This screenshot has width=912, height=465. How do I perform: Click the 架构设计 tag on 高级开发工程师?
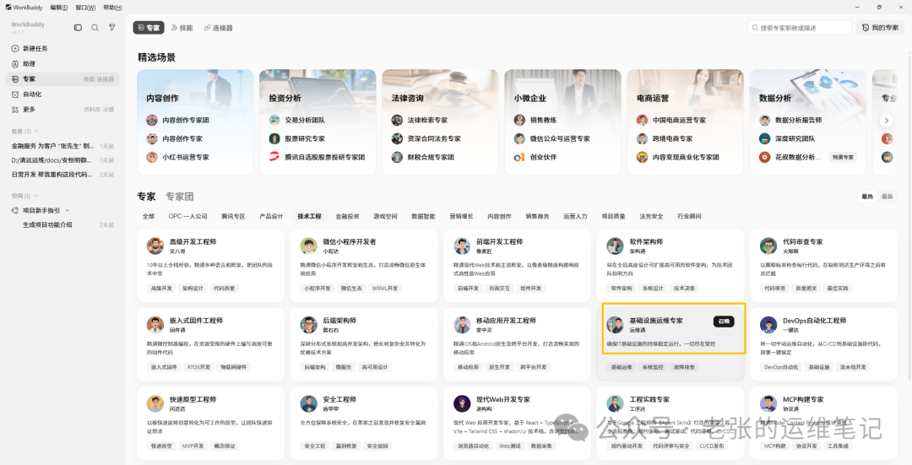[x=193, y=289]
